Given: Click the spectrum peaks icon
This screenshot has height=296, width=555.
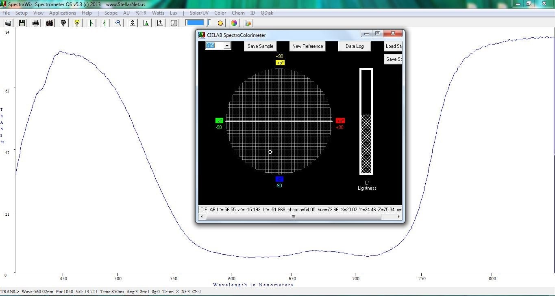Looking at the screenshot, I should 146,23.
